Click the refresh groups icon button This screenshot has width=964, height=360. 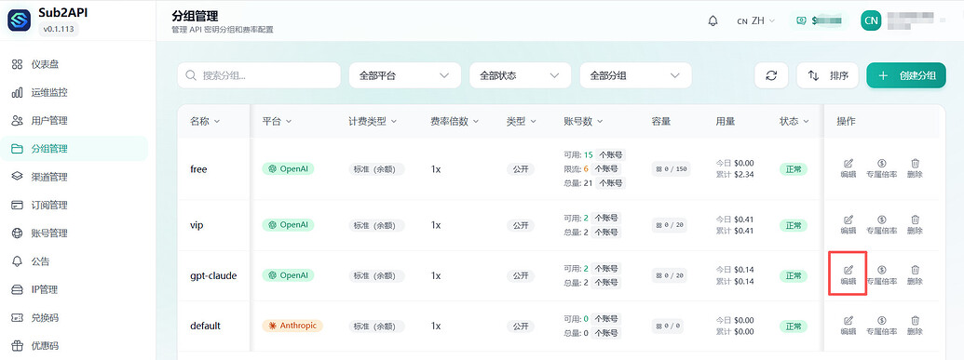click(771, 75)
